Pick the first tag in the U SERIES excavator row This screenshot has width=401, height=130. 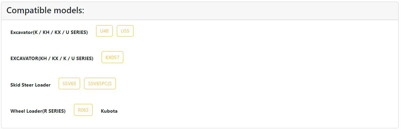[104, 31]
